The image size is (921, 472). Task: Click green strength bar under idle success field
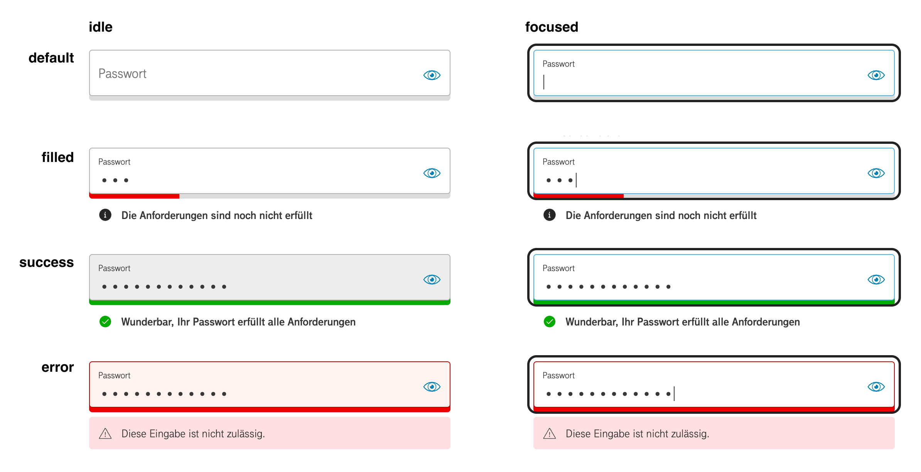tap(270, 303)
